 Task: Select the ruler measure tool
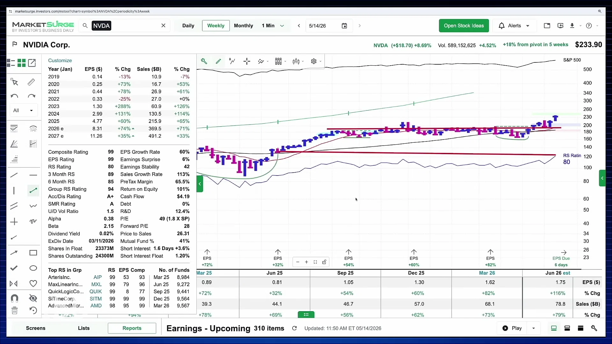tap(31, 82)
